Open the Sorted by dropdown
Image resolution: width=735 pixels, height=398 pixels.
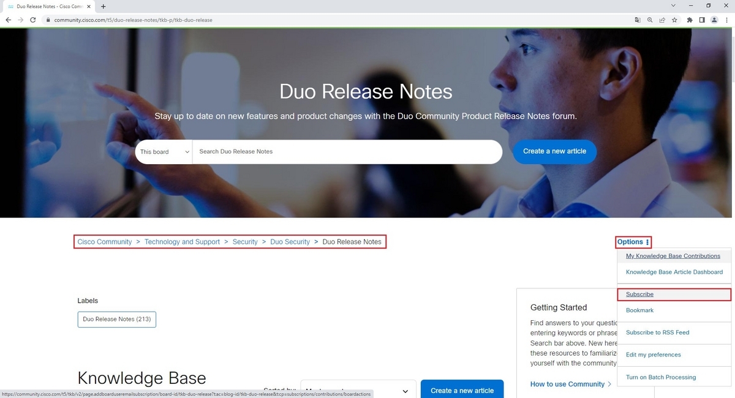(358, 390)
